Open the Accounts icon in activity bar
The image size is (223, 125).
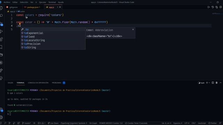pos(1,110)
